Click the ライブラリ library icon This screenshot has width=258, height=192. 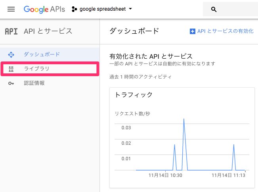11,69
